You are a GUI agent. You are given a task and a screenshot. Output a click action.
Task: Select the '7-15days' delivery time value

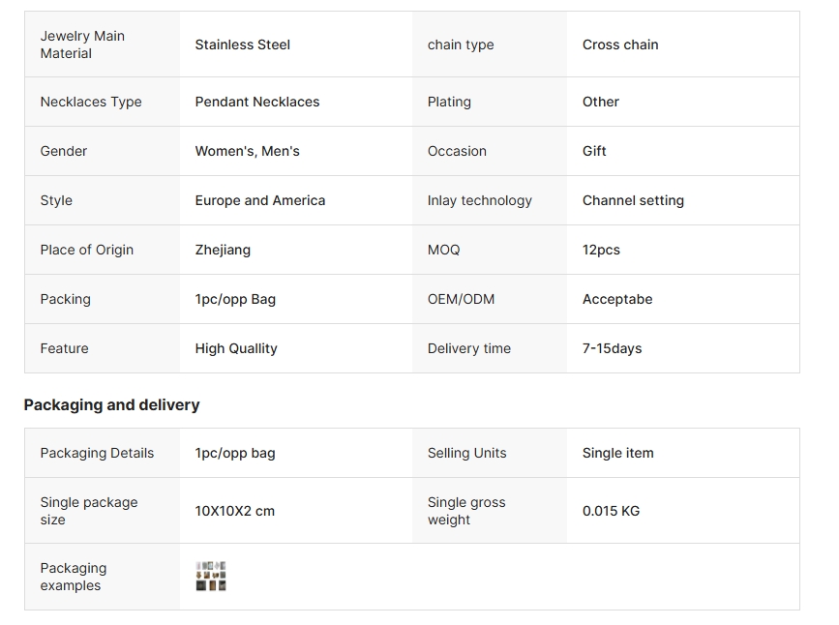tap(612, 348)
